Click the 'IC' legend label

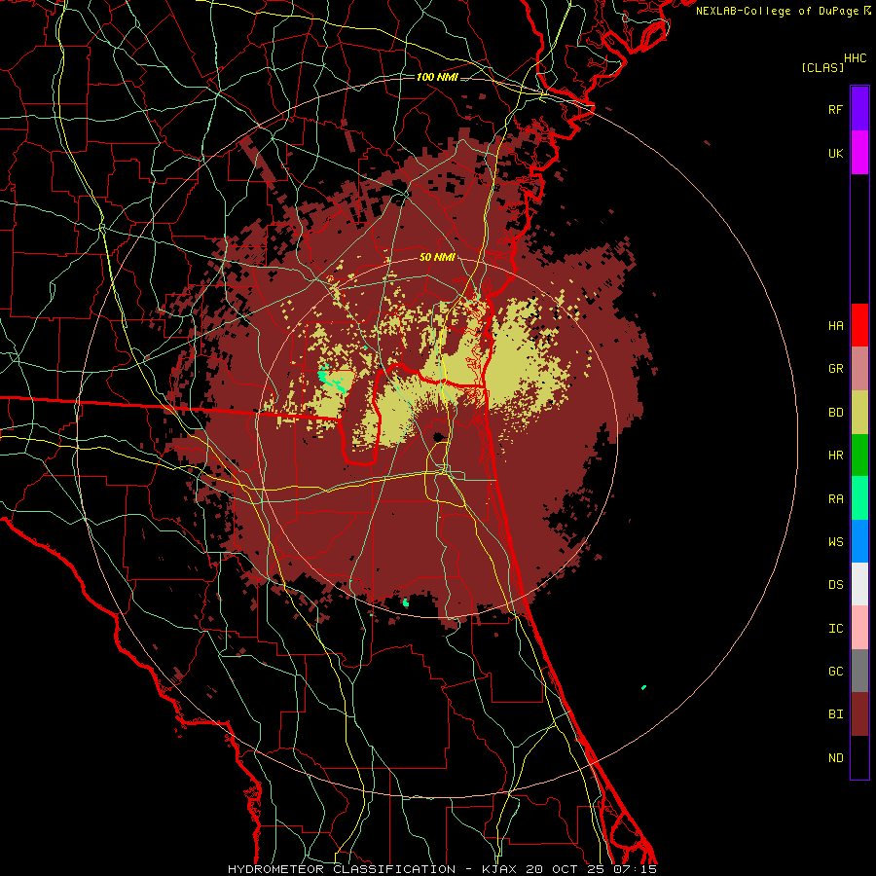(x=835, y=629)
